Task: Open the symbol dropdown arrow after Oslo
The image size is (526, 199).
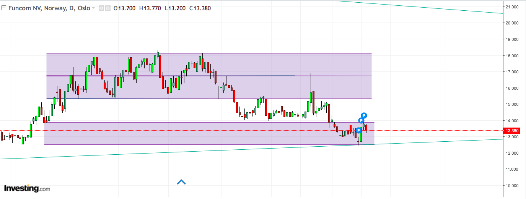Action: pyautogui.click(x=93, y=8)
